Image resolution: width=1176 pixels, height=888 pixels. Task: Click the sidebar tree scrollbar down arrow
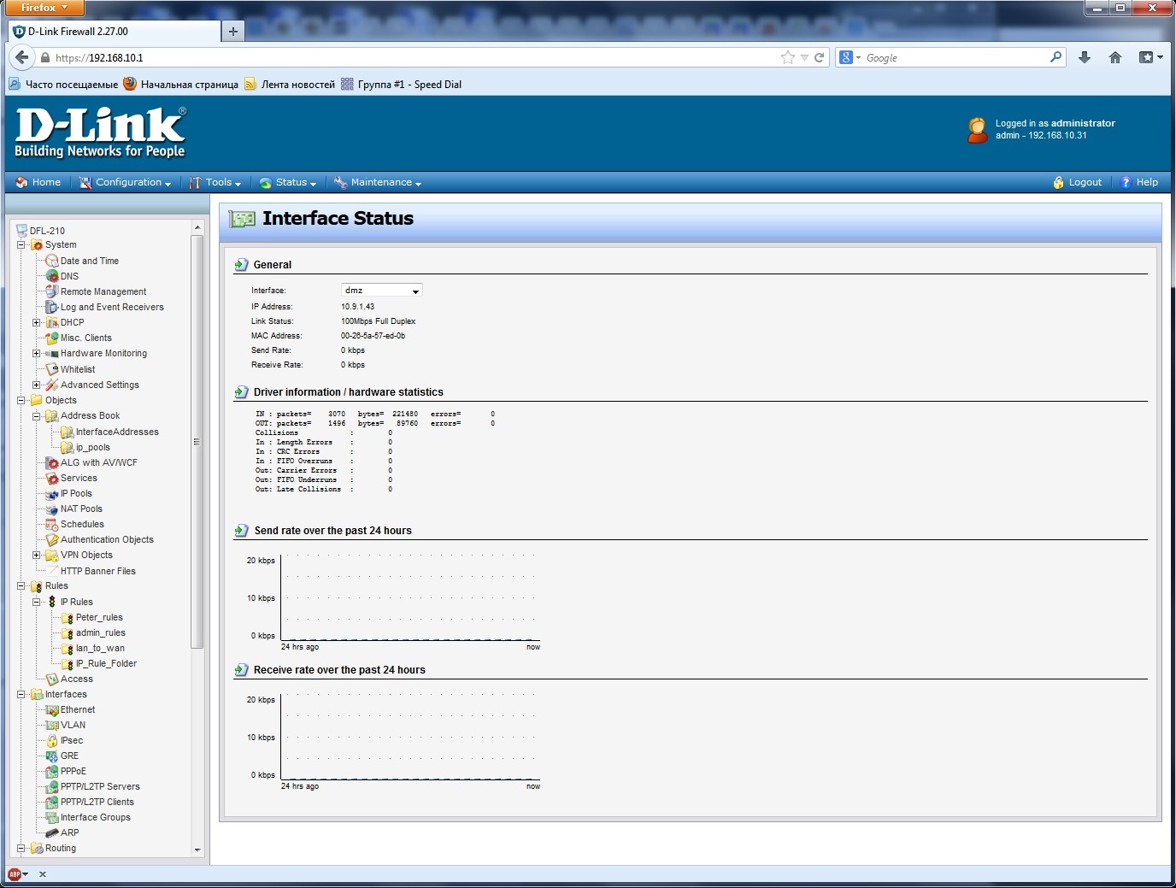(197, 850)
